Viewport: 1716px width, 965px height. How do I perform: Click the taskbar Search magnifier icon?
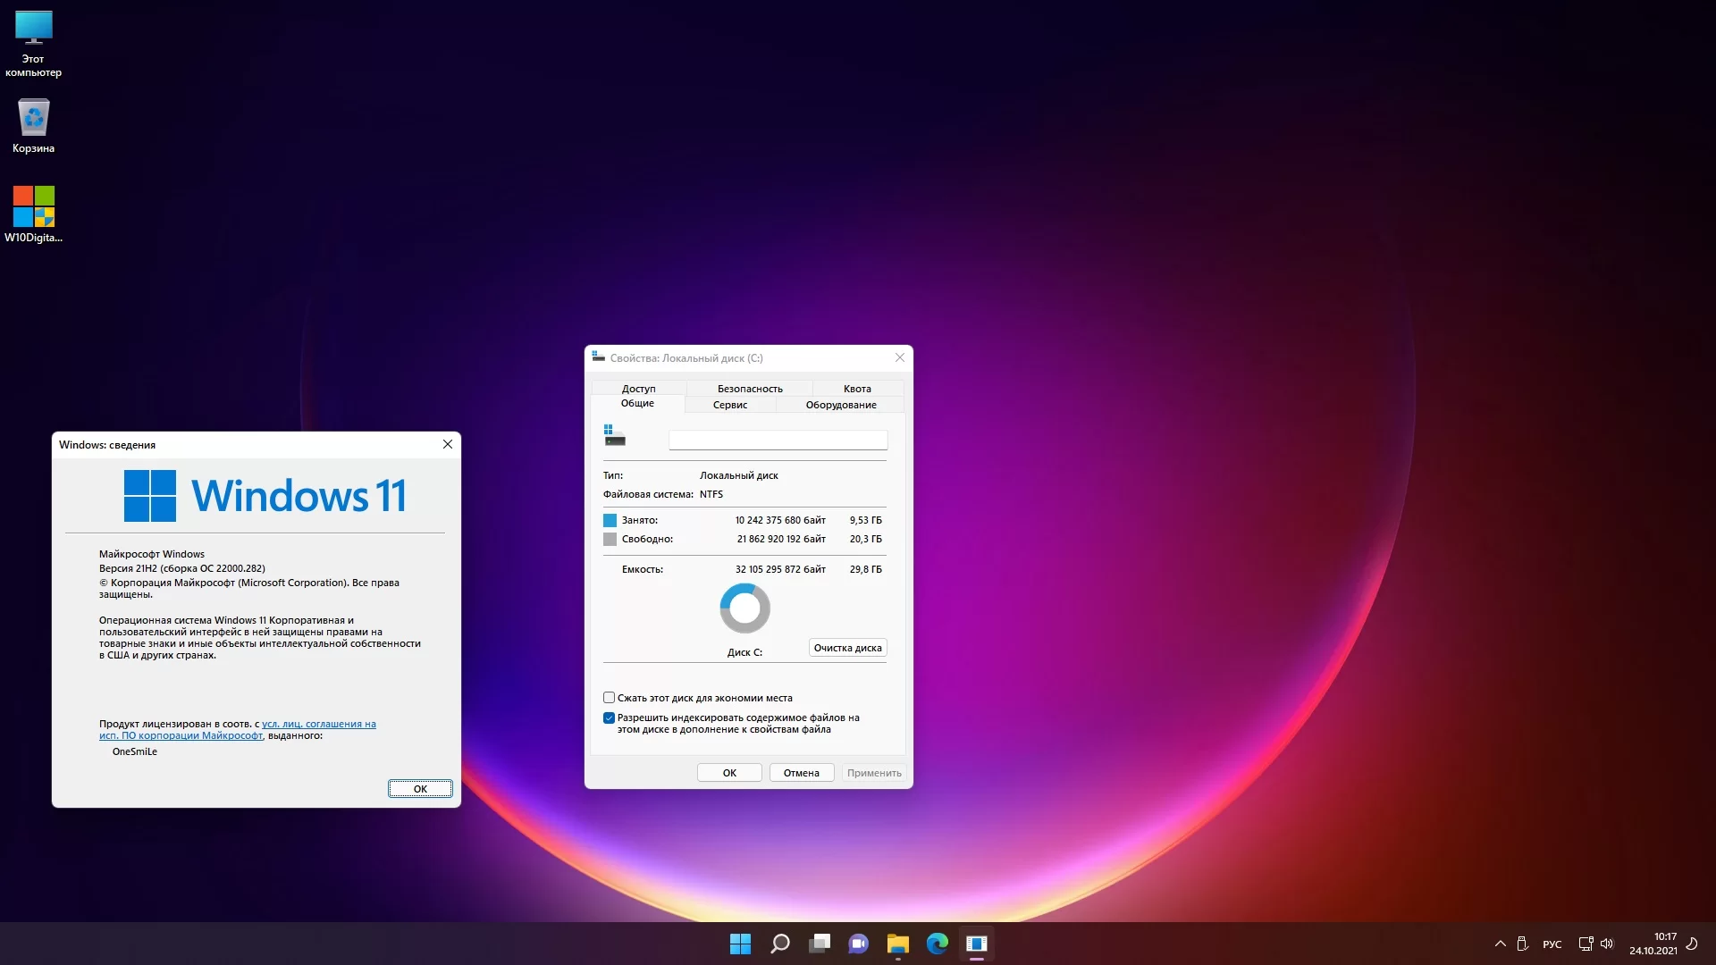[779, 944]
